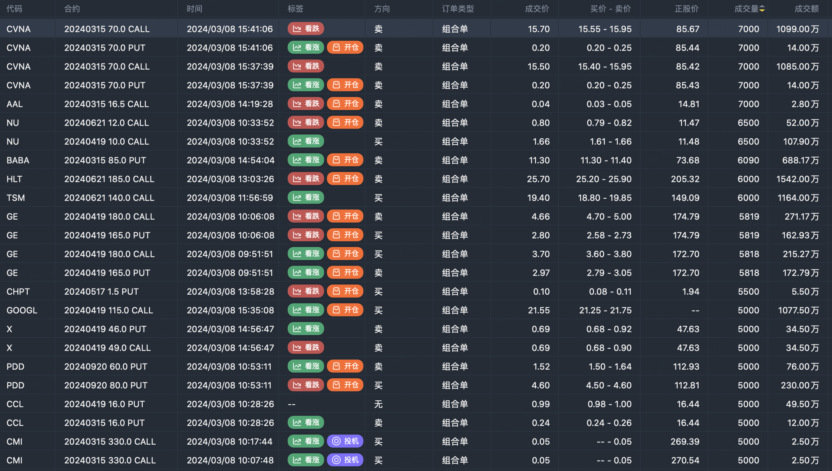Image resolution: width=832 pixels, height=471 pixels.
Task: Sort by 成交额 column header
Action: (x=806, y=9)
